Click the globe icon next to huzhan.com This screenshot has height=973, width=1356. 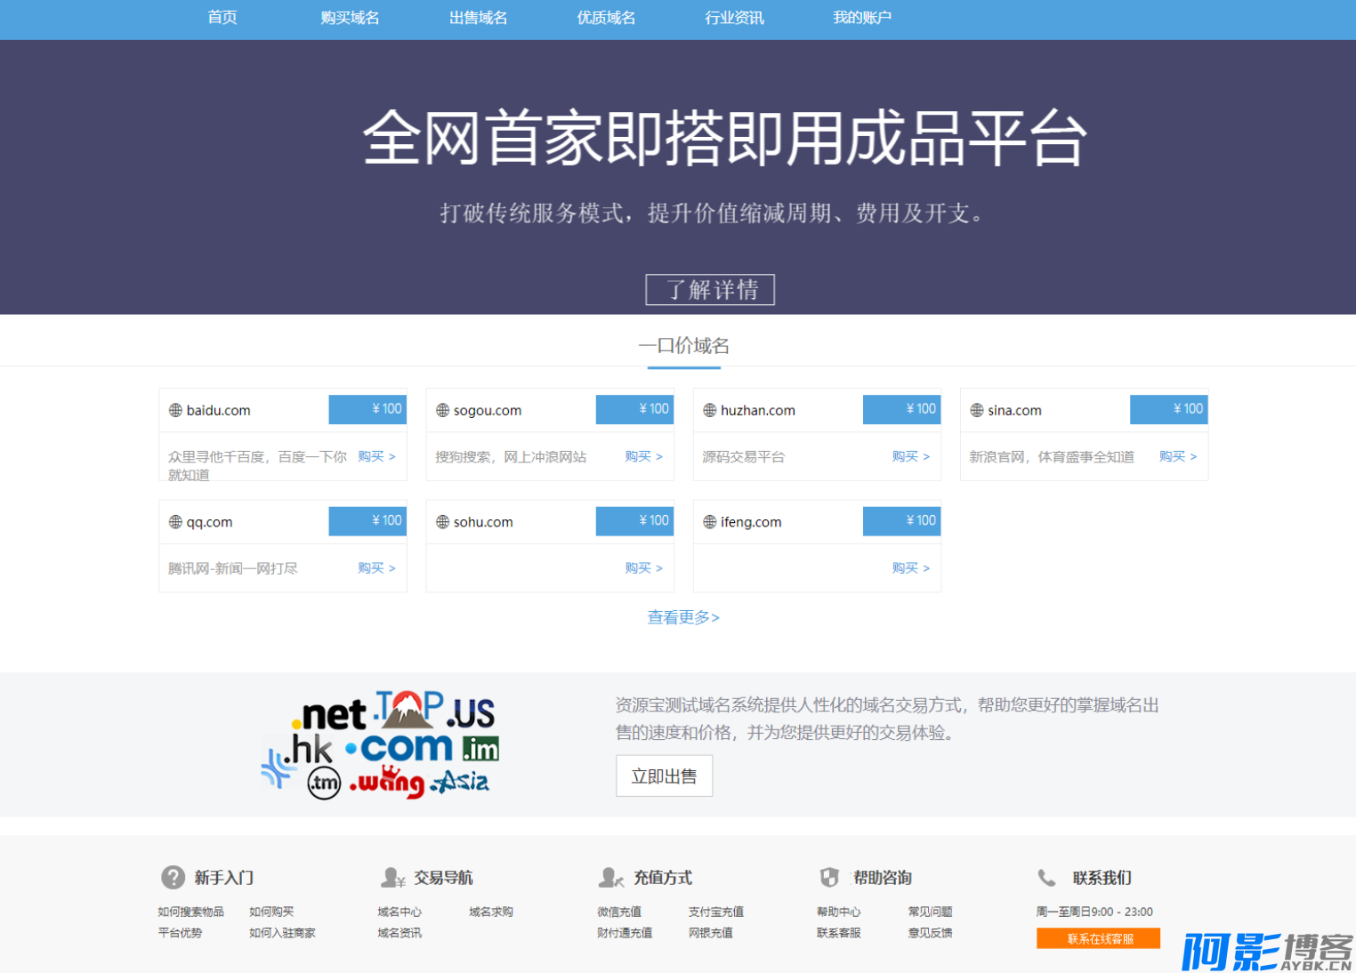(709, 410)
